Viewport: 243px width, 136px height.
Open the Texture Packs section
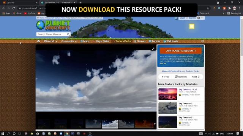tap(122, 41)
